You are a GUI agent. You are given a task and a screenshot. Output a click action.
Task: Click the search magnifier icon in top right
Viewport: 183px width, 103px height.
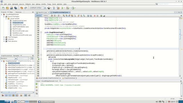157,4
